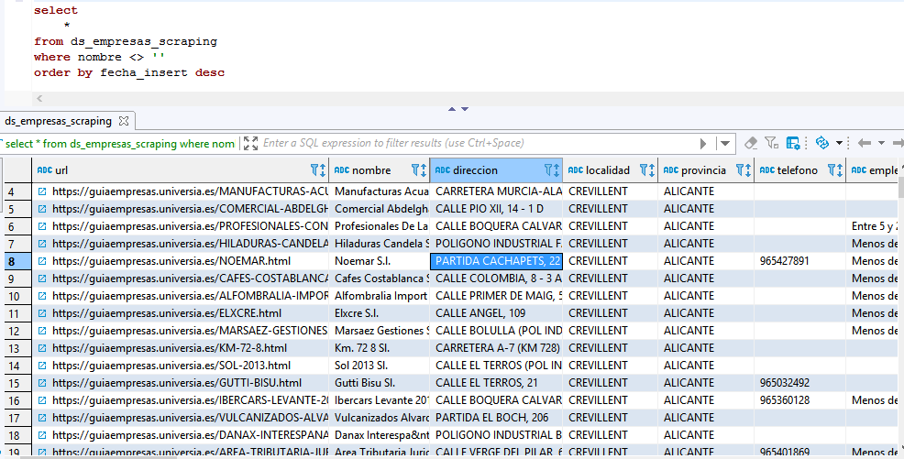904x459 pixels.
Task: Select the 'Gutti Bisu Sl.' name cell
Action: coord(380,383)
